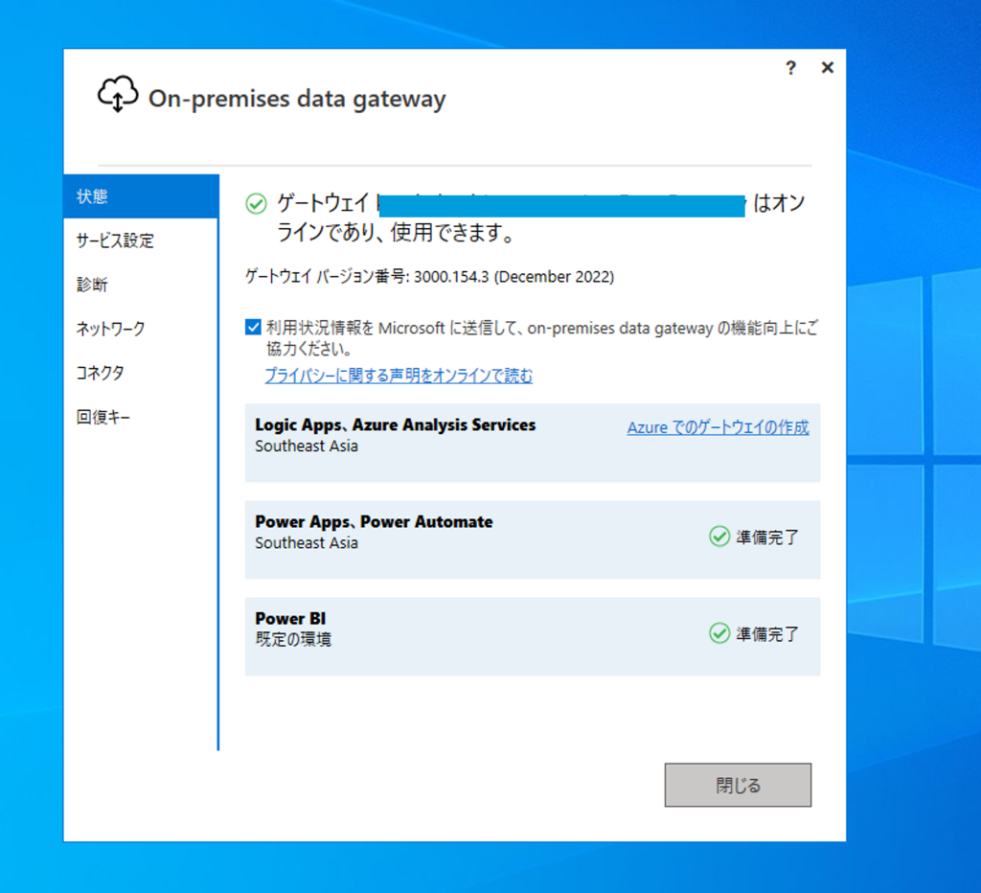This screenshot has height=893, width=981.
Task: Click 準備完了 status in Power BI row
Action: coord(767,634)
